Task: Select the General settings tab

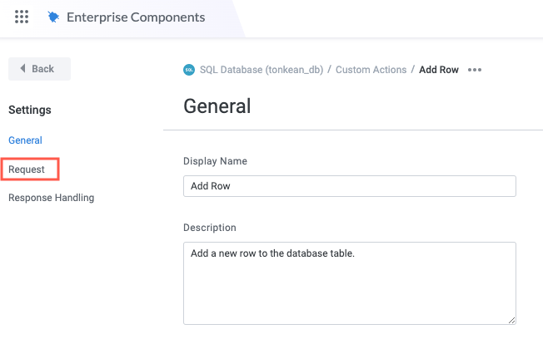Action: pos(25,140)
